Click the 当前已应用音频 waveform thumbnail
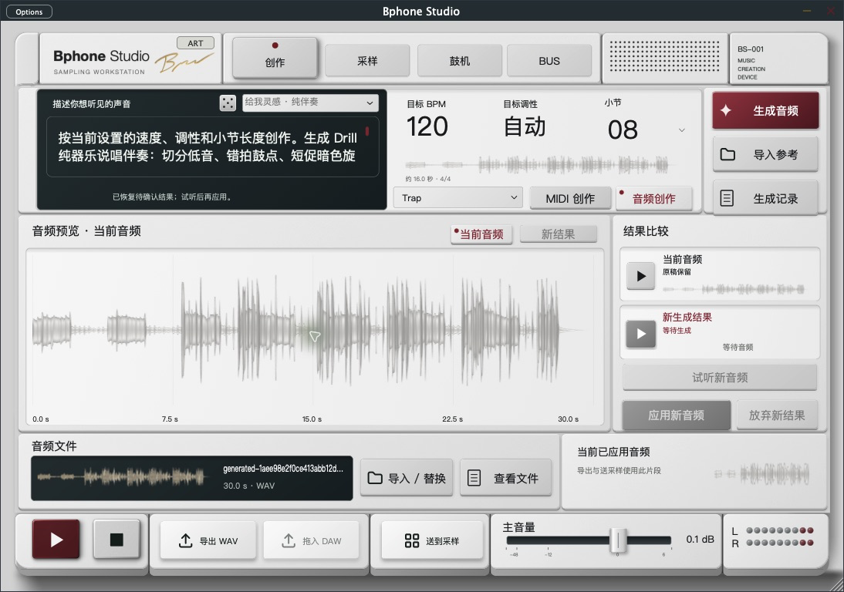 click(x=761, y=473)
